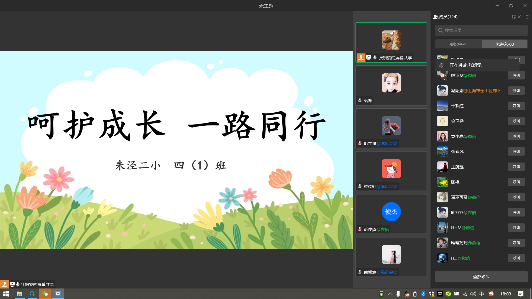This screenshot has width=532, height=299.
Task: Click microphone icon in 张妍雯 tile
Action: [375, 58]
